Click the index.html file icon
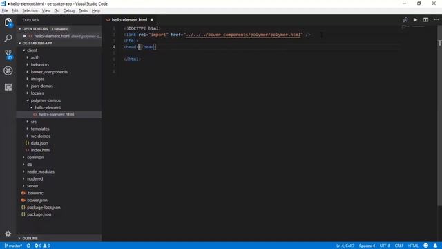Viewport: 442px width, 249px height. pyautogui.click(x=27, y=150)
